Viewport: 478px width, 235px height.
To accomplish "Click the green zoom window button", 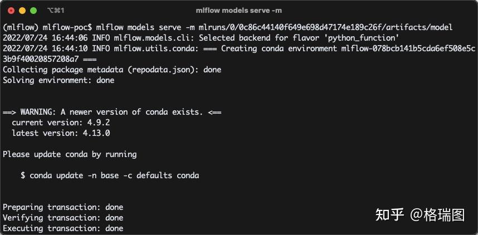I will (33, 11).
